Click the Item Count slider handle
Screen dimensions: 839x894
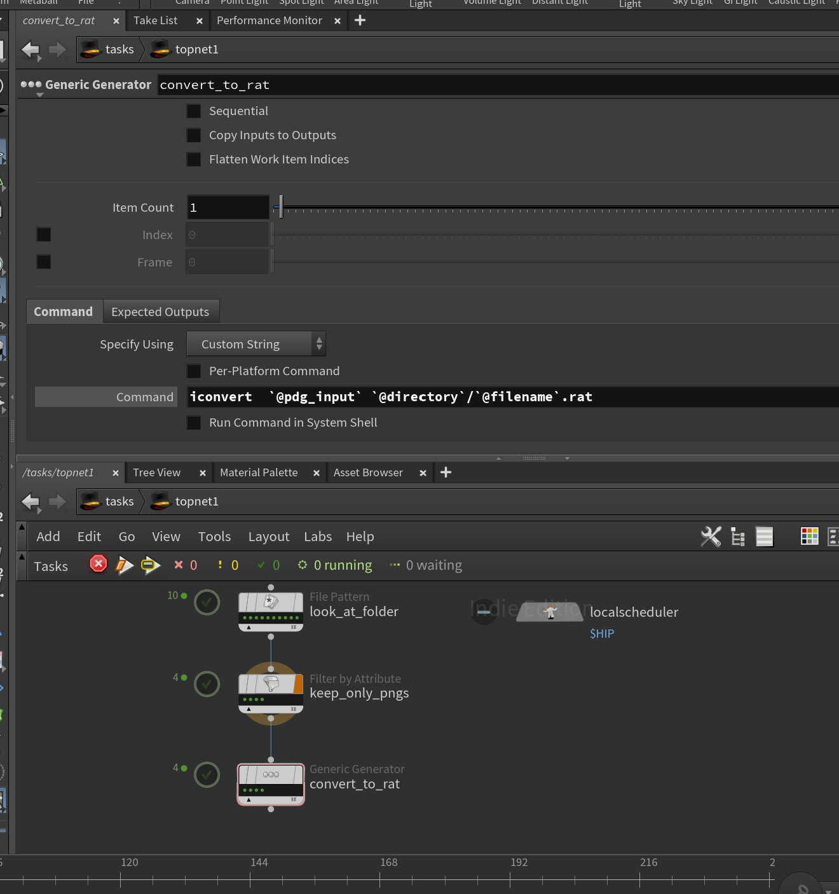(280, 207)
